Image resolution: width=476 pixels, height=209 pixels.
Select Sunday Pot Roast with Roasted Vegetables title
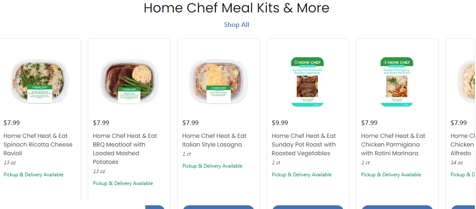coord(304,144)
